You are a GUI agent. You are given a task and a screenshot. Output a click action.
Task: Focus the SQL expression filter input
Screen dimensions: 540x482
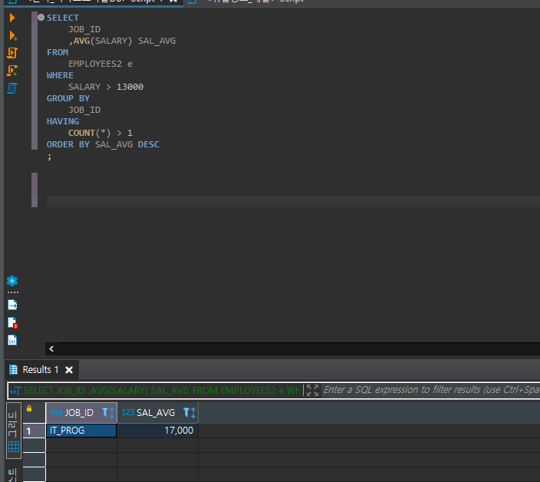click(430, 390)
